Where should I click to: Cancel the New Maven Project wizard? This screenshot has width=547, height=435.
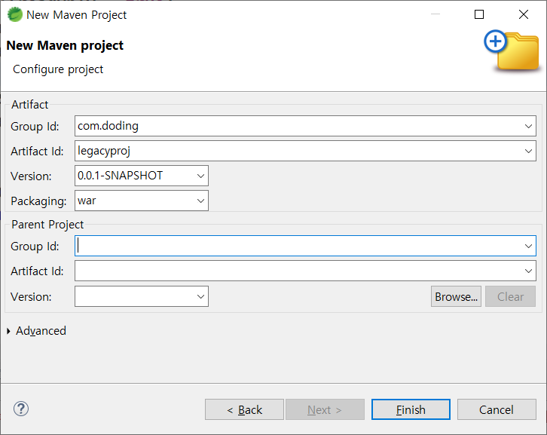click(497, 409)
